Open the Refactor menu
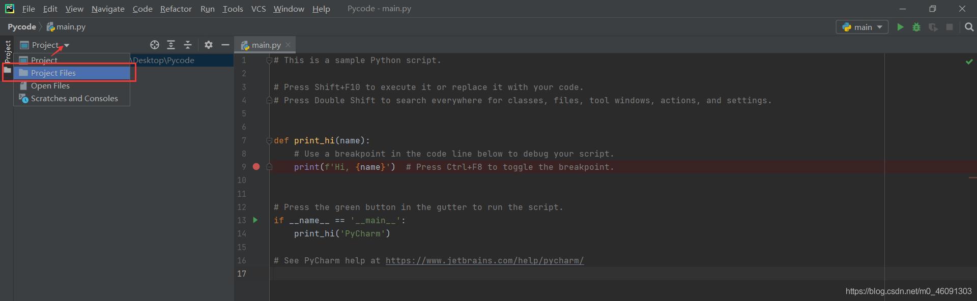The width and height of the screenshot is (977, 301). pyautogui.click(x=176, y=9)
